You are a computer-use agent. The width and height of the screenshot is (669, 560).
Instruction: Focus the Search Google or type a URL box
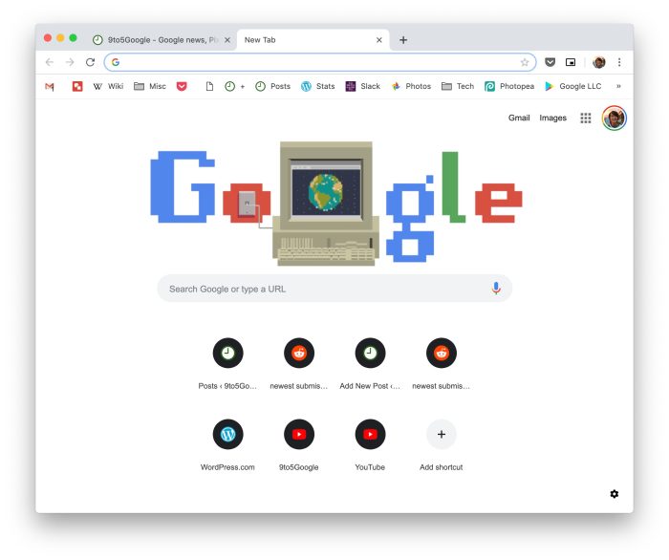[x=334, y=289]
